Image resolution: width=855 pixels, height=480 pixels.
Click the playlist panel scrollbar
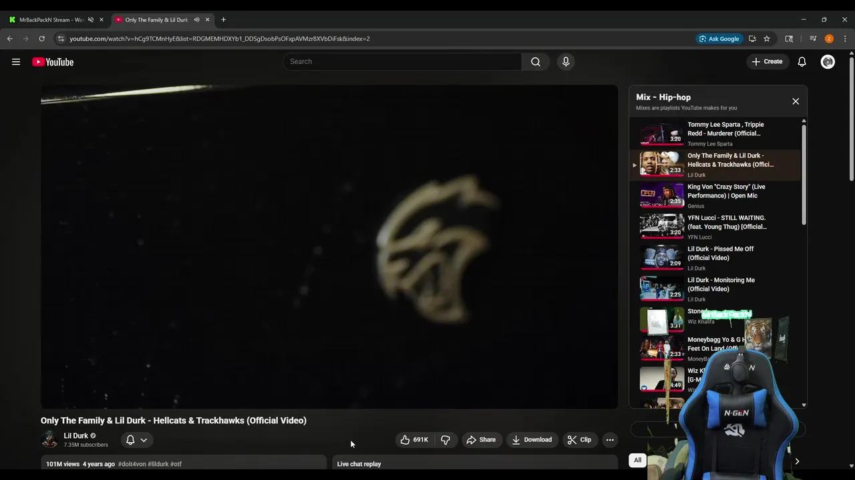(x=804, y=175)
